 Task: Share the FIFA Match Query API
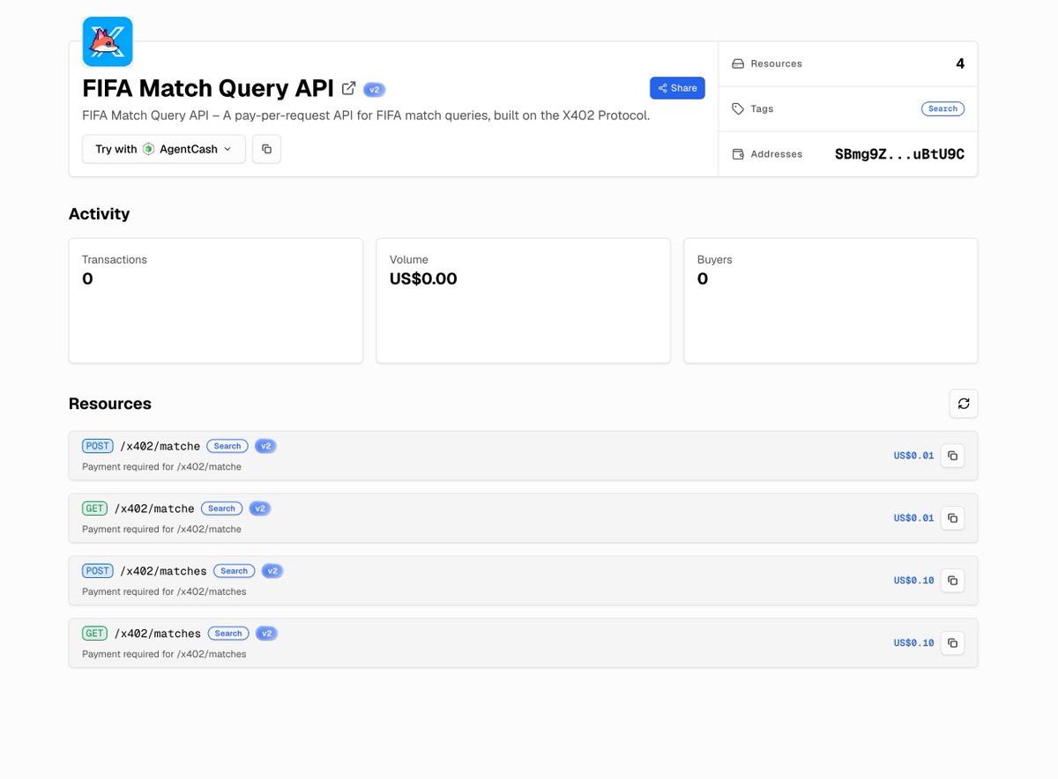[677, 88]
